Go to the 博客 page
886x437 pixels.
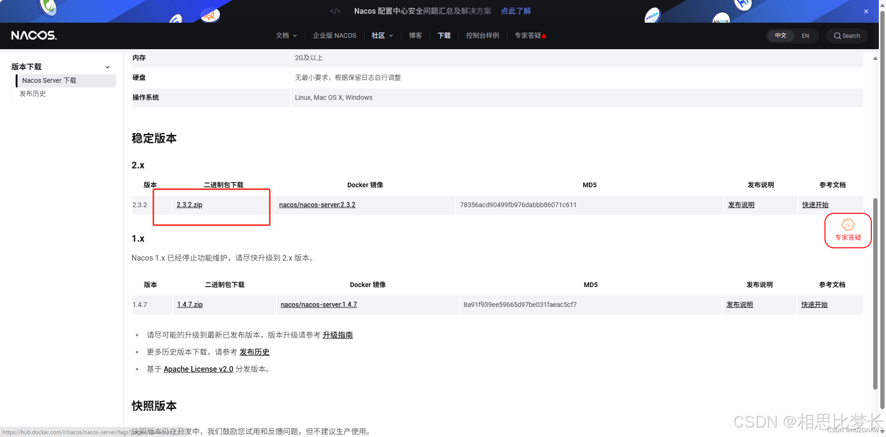[415, 35]
